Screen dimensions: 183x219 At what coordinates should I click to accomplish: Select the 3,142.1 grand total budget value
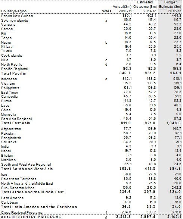pos(174,217)
